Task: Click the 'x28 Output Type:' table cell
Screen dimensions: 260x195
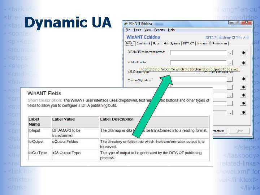Action: click(x=75, y=155)
